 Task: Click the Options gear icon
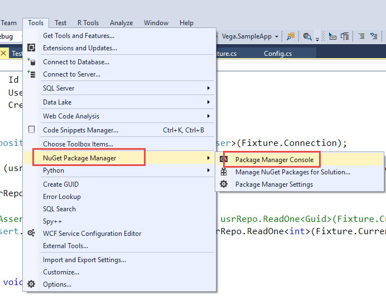click(x=31, y=284)
